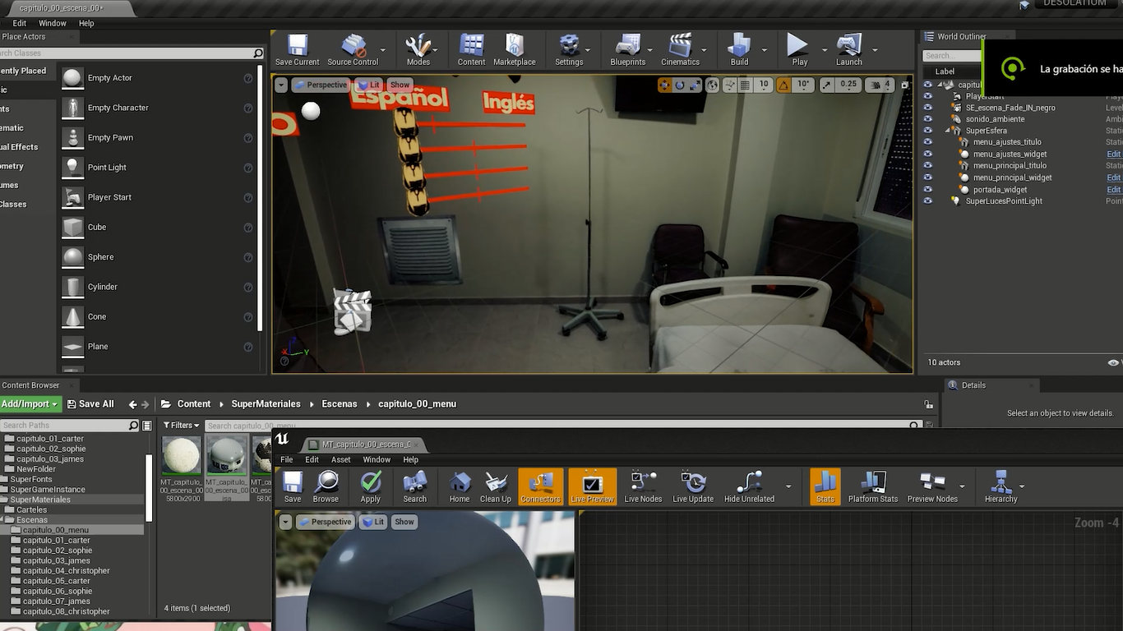Viewport: 1123px width, 631px height.
Task: Select capitulo_04_christopher folder in tree
Action: (66, 571)
